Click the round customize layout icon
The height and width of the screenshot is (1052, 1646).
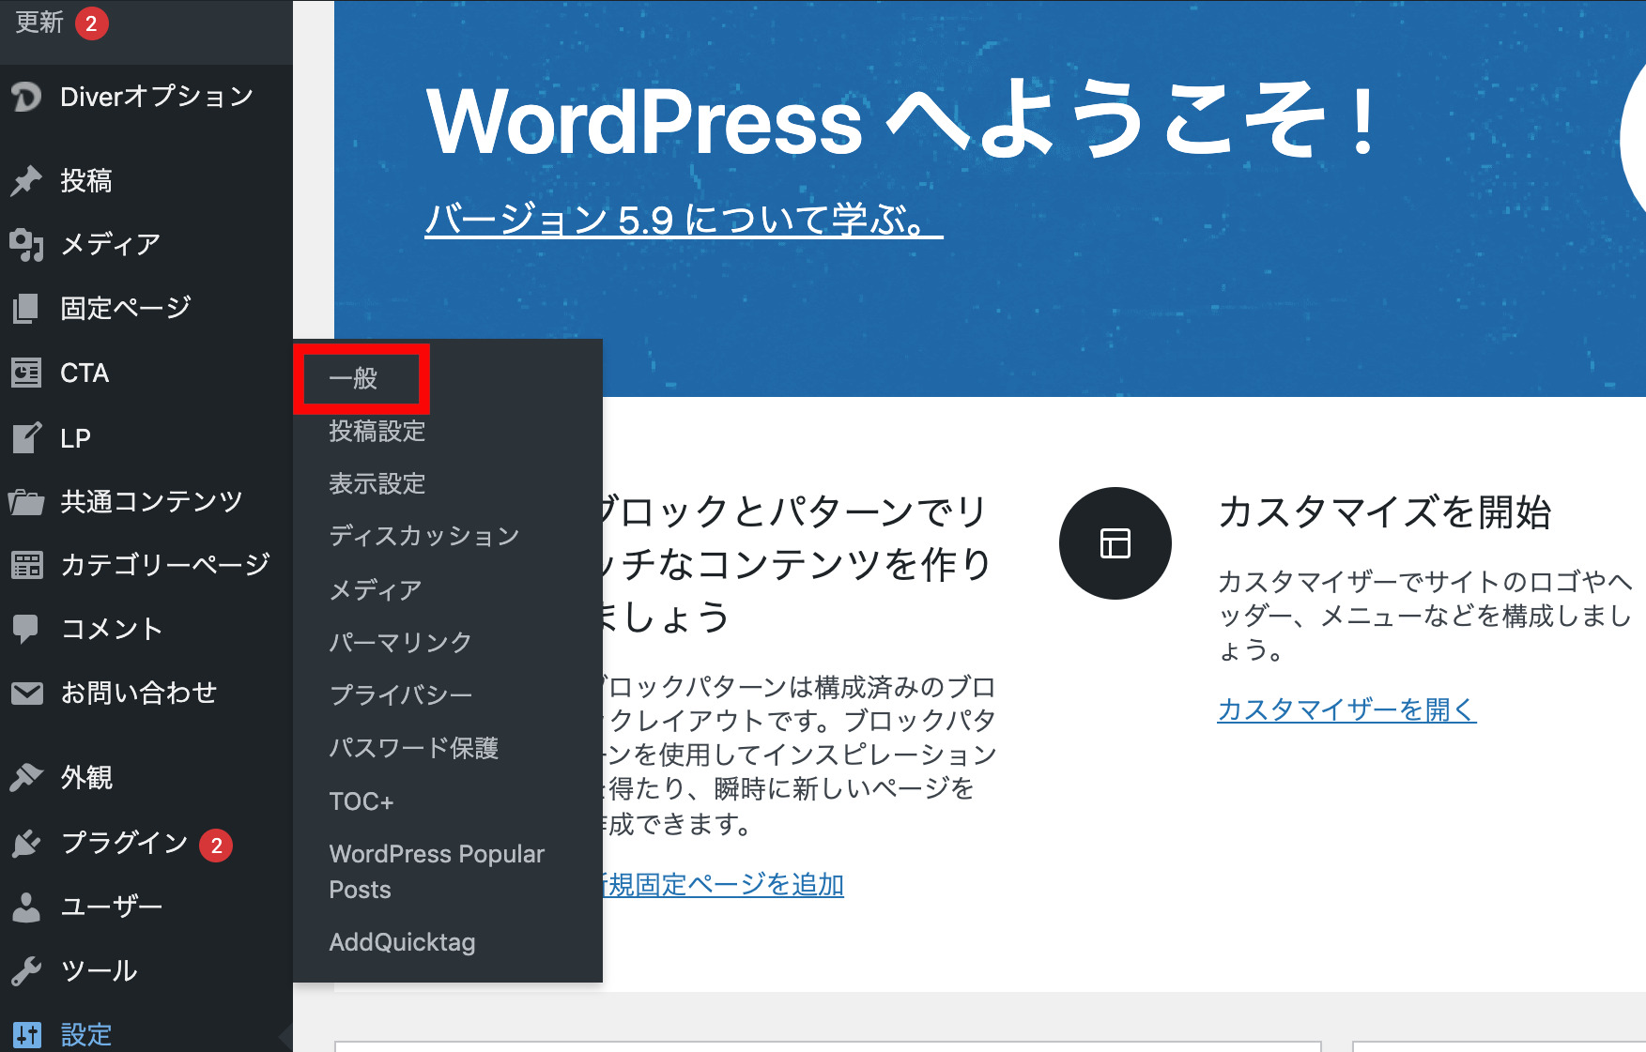point(1115,543)
